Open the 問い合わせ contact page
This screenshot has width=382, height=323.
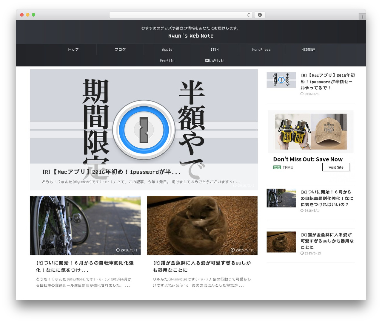(x=214, y=61)
